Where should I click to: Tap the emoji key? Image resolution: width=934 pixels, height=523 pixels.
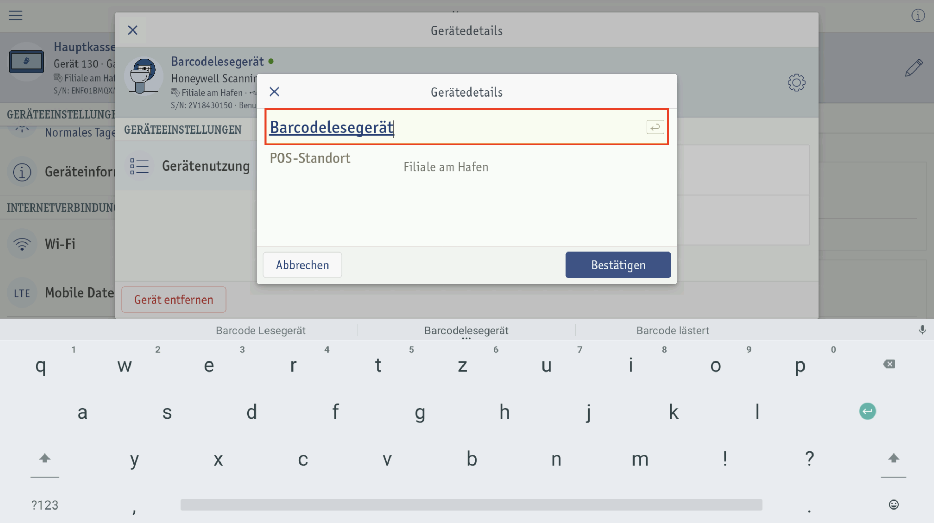click(x=894, y=504)
